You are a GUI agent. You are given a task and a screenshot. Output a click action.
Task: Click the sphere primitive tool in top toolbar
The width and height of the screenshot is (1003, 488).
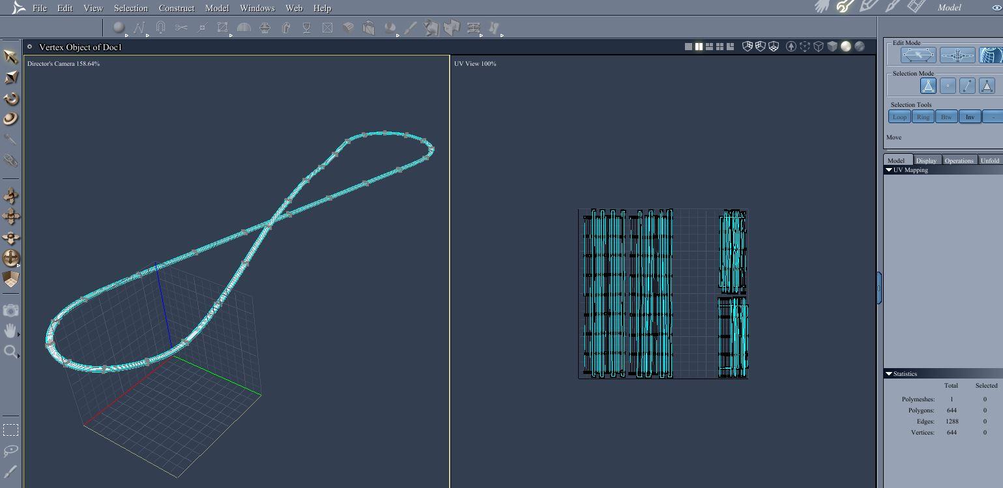(x=119, y=28)
